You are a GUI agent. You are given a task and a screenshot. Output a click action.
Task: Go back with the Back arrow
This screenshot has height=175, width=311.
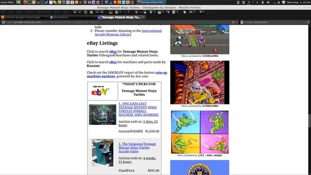click(x=75, y=12)
